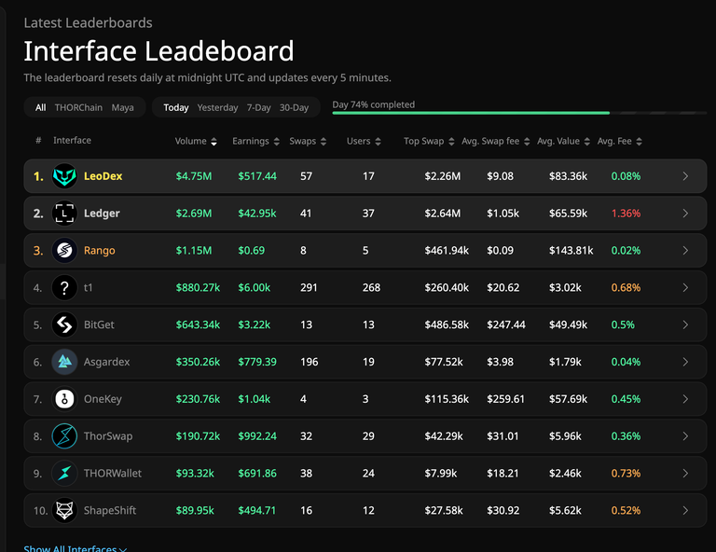Click the t1 question mark icon

tap(64, 287)
